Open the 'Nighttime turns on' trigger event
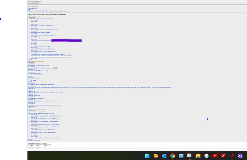Viewport: 247px width, 160px height. click(x=32, y=8)
